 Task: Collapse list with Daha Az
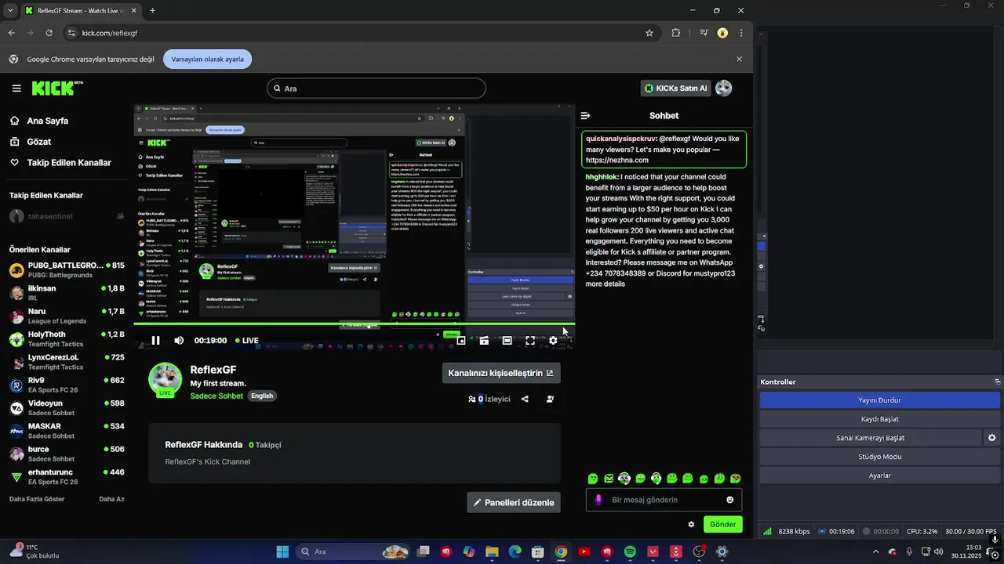click(111, 499)
